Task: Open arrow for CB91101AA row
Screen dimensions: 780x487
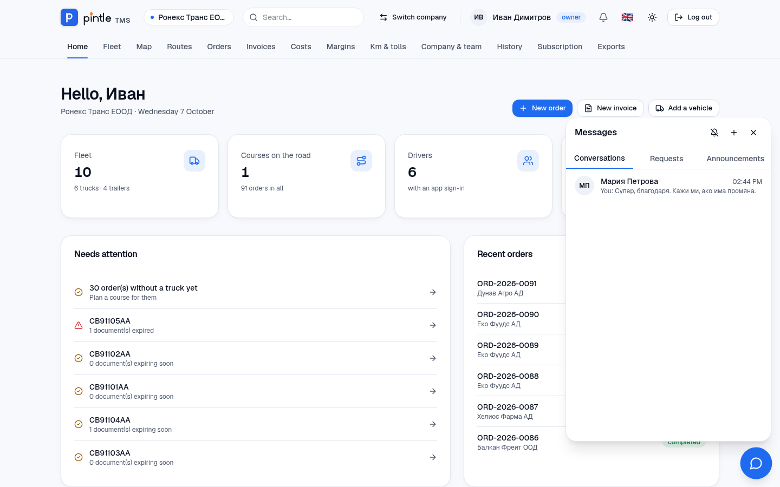Action: point(433,391)
